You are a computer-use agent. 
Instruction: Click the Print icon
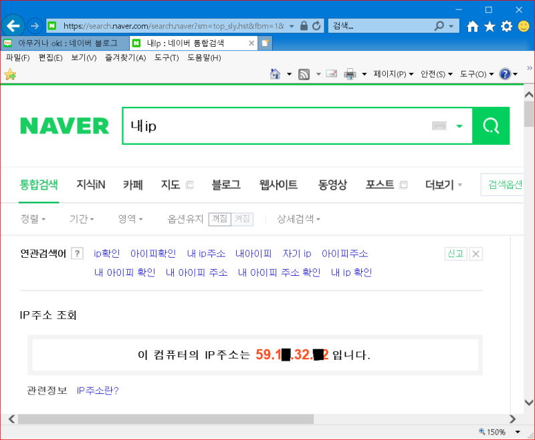350,74
